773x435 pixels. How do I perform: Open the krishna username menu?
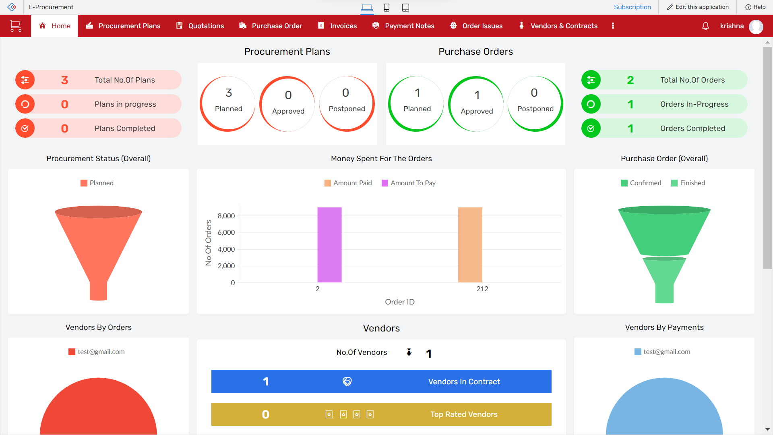[x=732, y=26]
